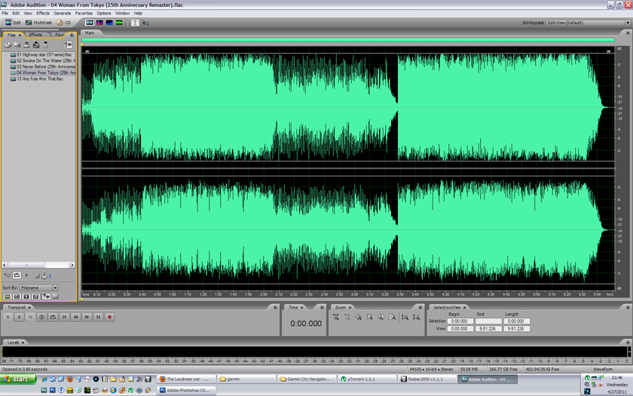Click Import File icon in Files panel
This screenshot has height=396, width=633.
[8, 45]
